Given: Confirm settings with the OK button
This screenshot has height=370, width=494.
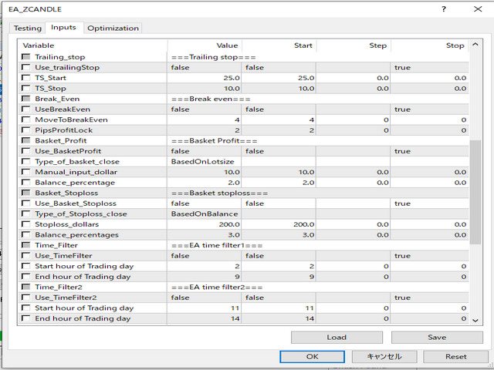Looking at the screenshot, I should pos(313,357).
